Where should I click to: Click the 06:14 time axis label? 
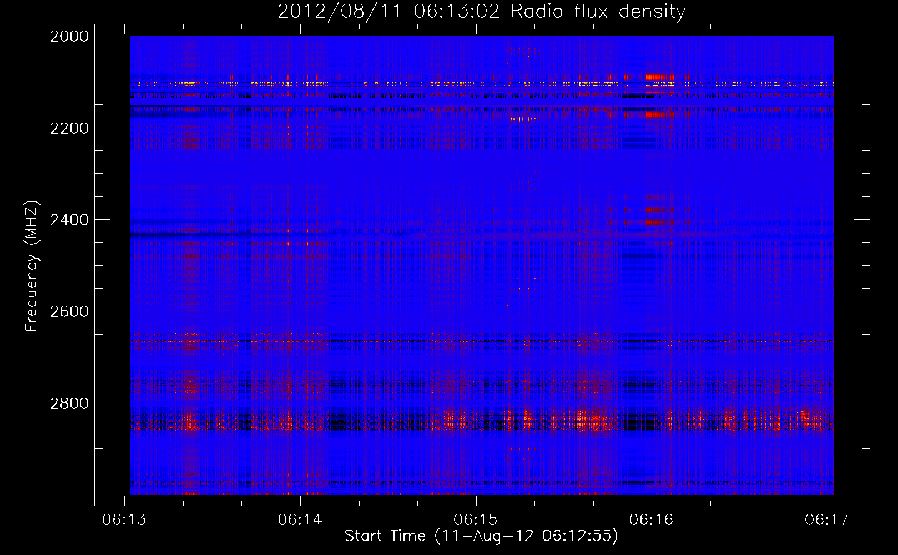300,519
